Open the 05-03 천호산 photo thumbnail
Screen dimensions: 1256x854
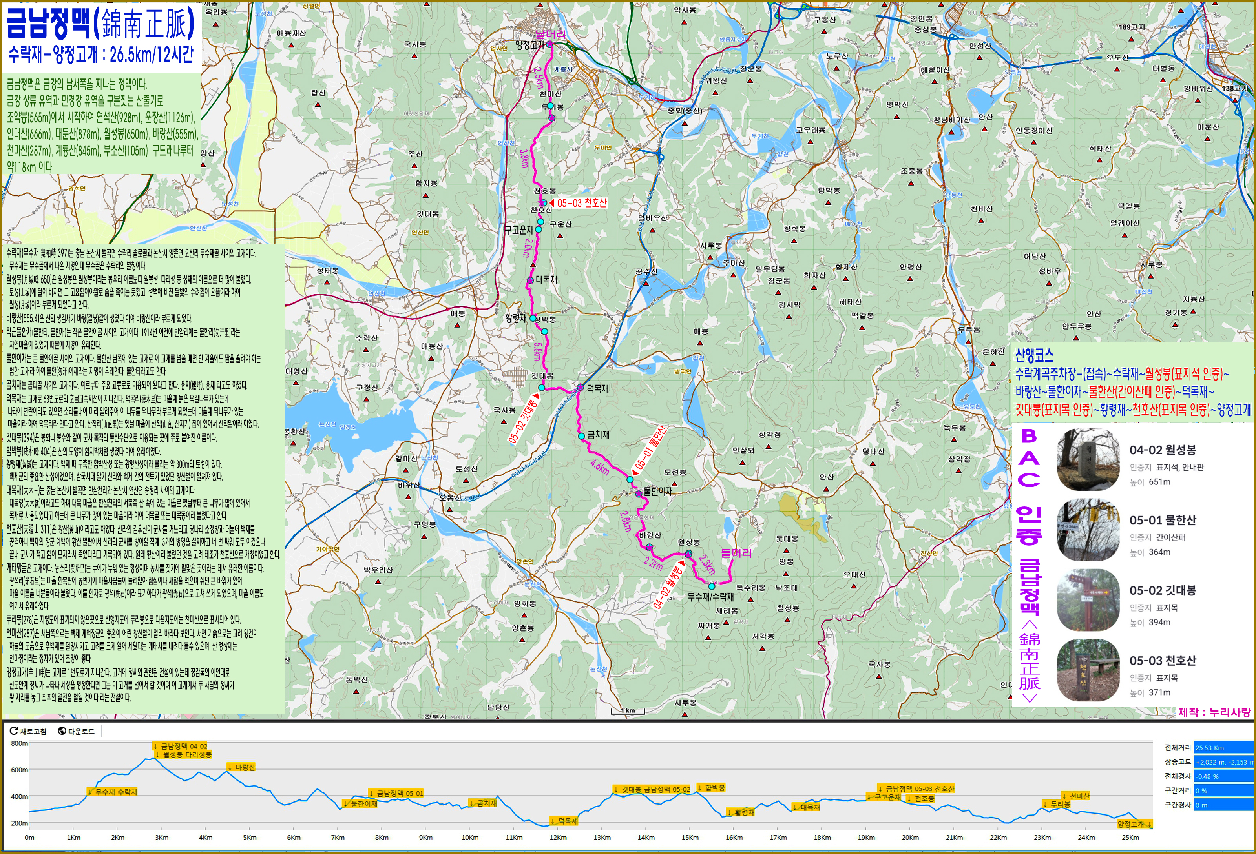point(1088,670)
